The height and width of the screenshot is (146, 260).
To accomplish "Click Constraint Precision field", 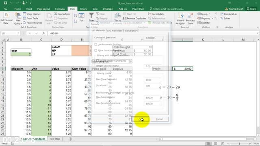I will coord(154,38).
